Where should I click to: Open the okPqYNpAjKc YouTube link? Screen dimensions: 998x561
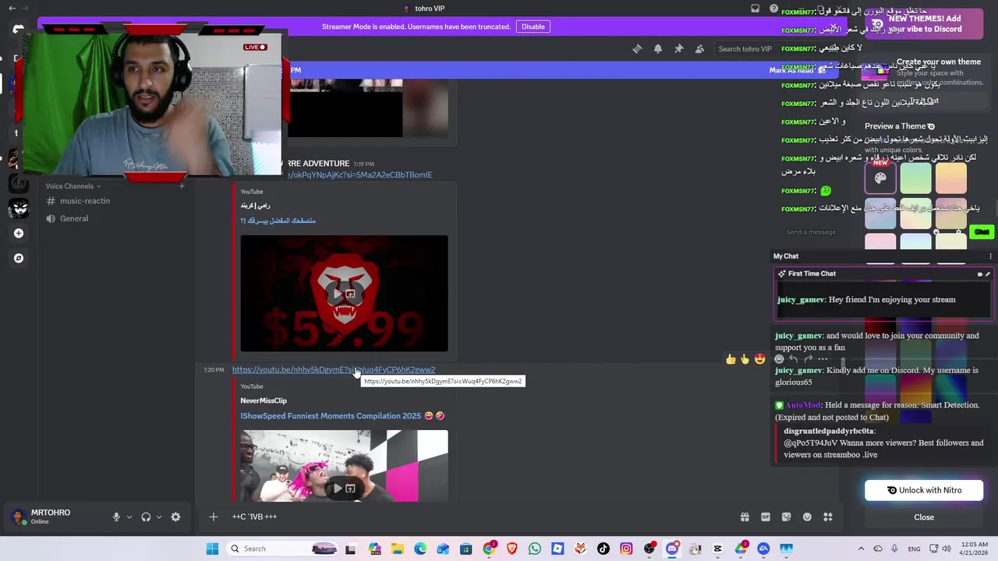point(359,175)
